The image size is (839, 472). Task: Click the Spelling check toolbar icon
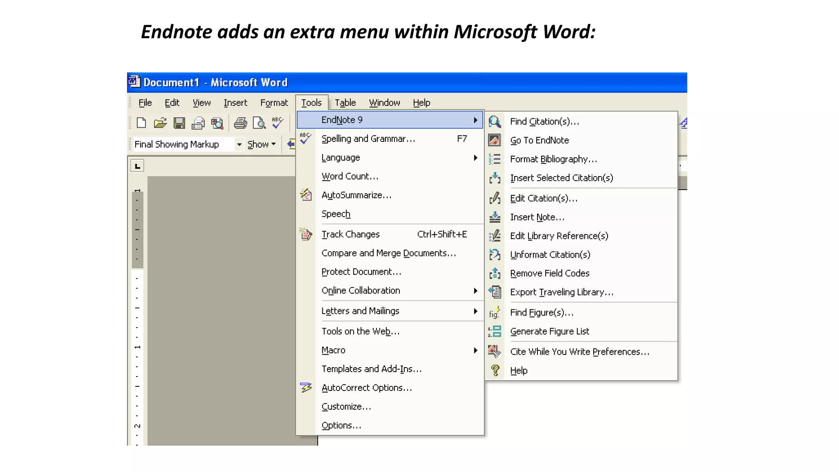coord(278,123)
